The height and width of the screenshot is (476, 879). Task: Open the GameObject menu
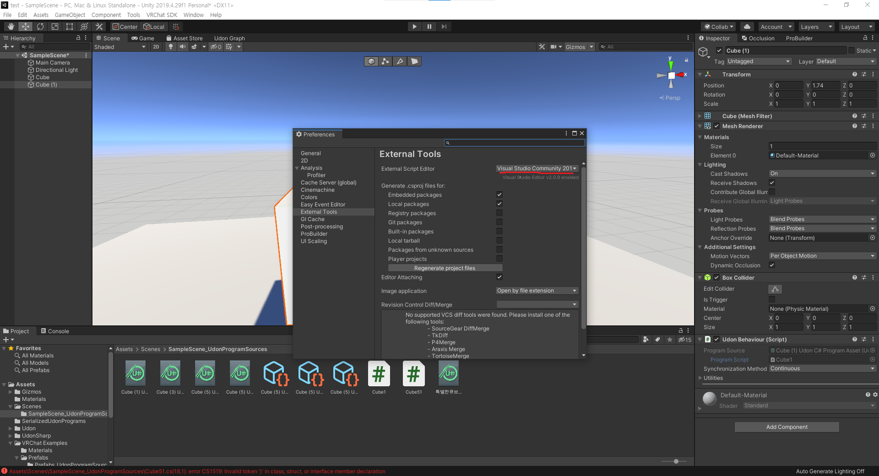point(70,15)
